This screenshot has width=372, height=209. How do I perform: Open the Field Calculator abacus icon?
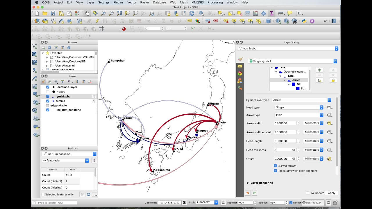(x=255, y=13)
